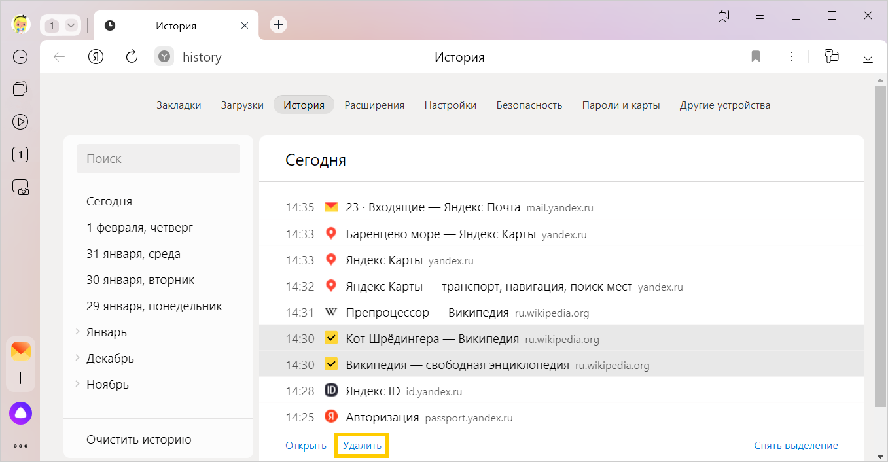This screenshot has height=462, width=888.
Task: Open the sidebar screenshot tool icon
Action: pos(20,188)
